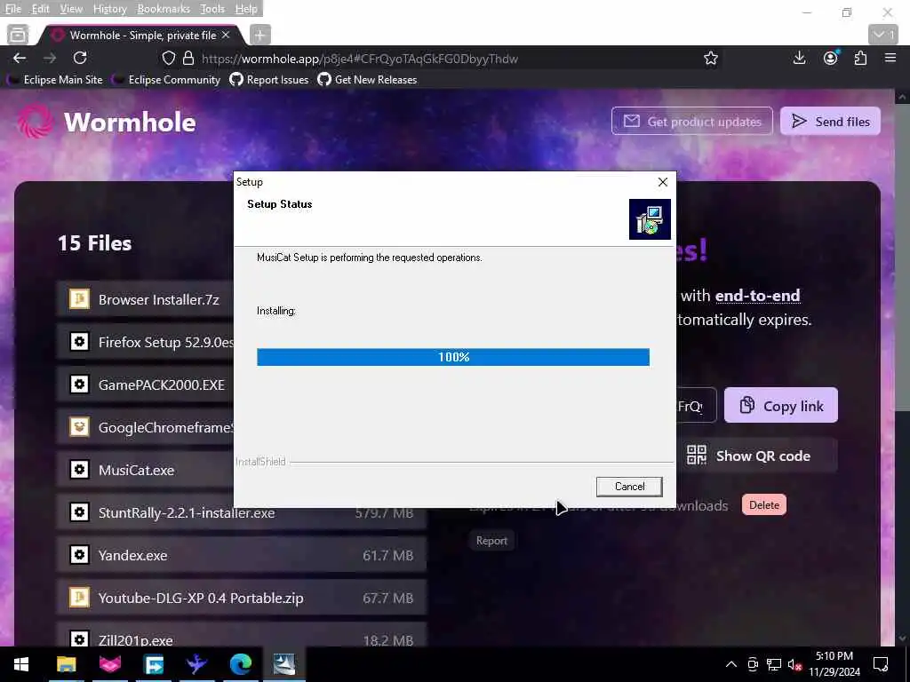Bookmark this page with the star
The height and width of the screenshot is (682, 910).
(x=710, y=58)
